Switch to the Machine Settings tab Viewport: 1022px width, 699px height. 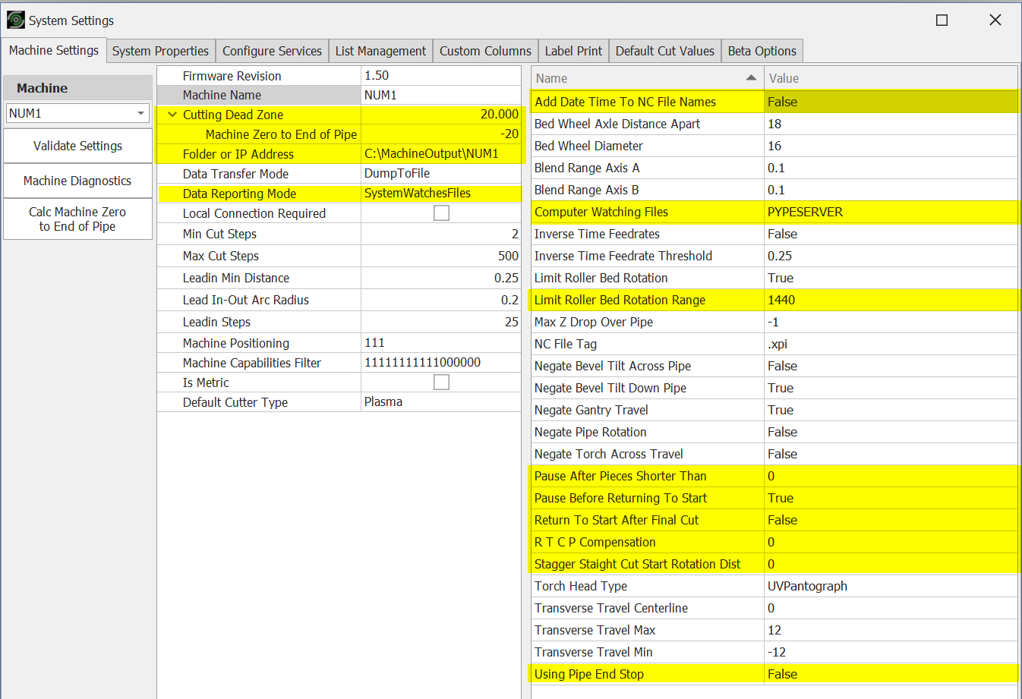tap(54, 50)
